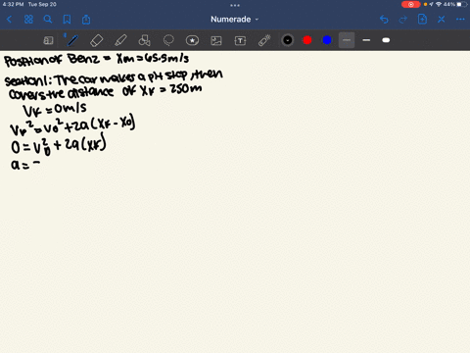Image resolution: width=470 pixels, height=353 pixels.
Task: Undo the last stroke
Action: [384, 20]
